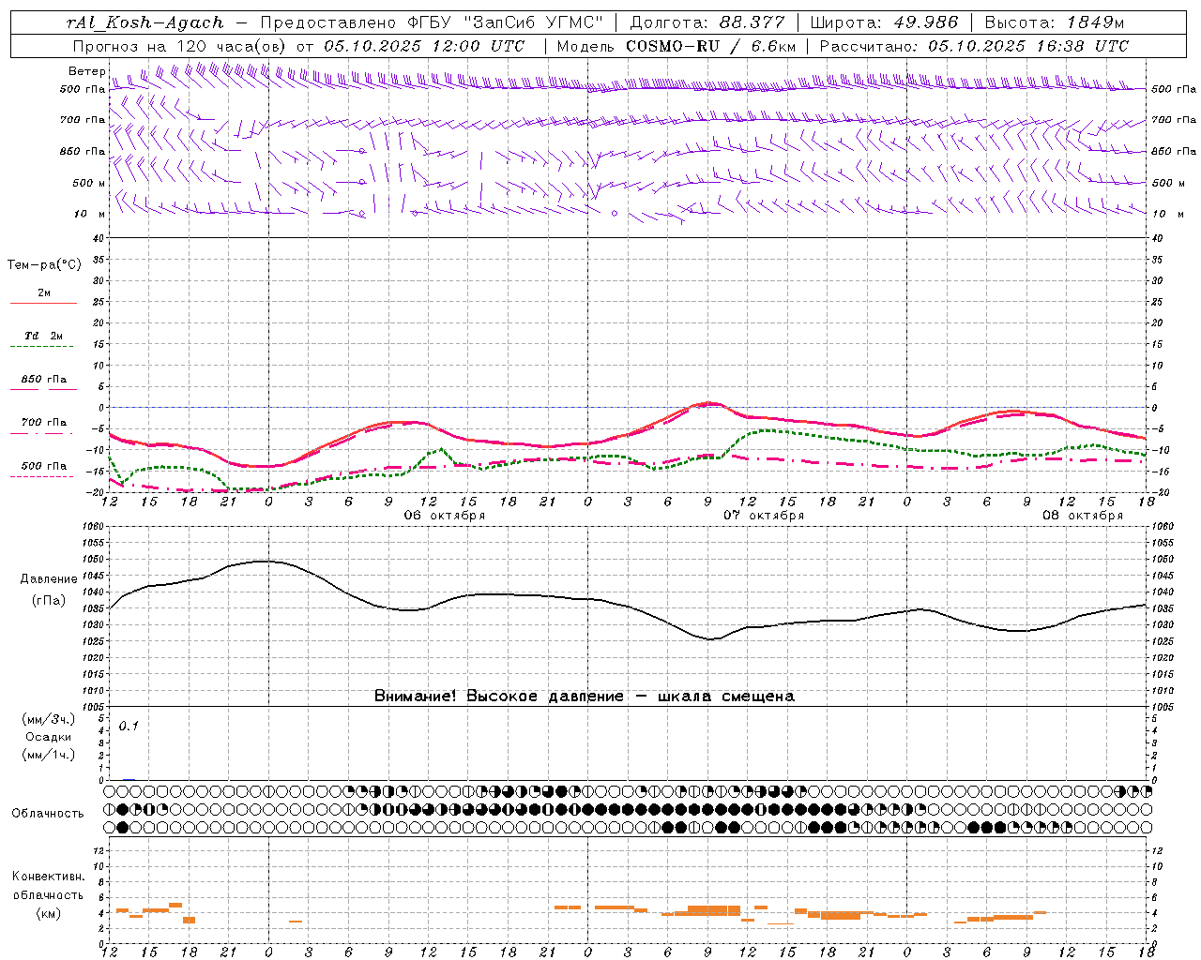Click the 0.1 precipitation value
The height and width of the screenshot is (960, 1201).
click(129, 727)
